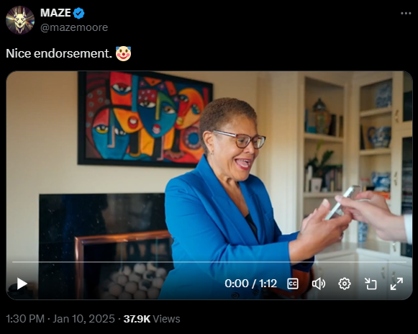418x334 pixels.
Task: Click the colorful abstract painting in the video
Action: tap(145, 119)
